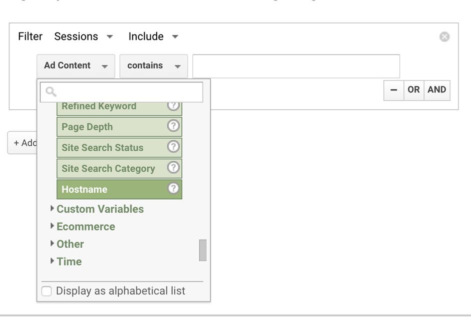Screen dimensions: 471x317
Task: Expand the Ecommerce dimension group
Action: [x=86, y=226]
